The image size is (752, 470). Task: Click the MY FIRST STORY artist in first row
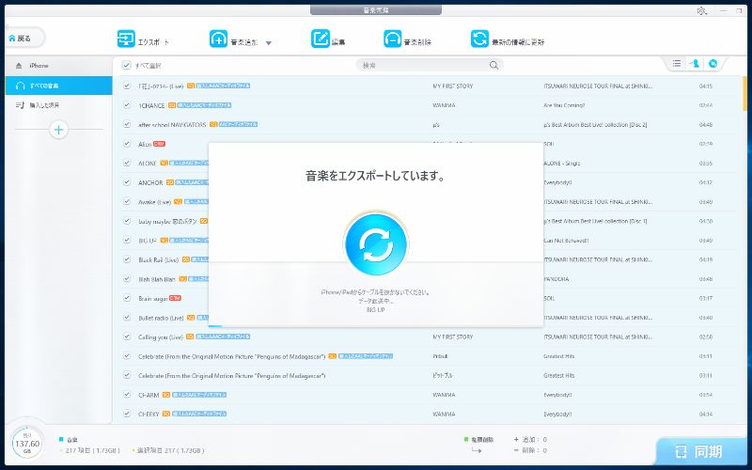[x=453, y=86]
